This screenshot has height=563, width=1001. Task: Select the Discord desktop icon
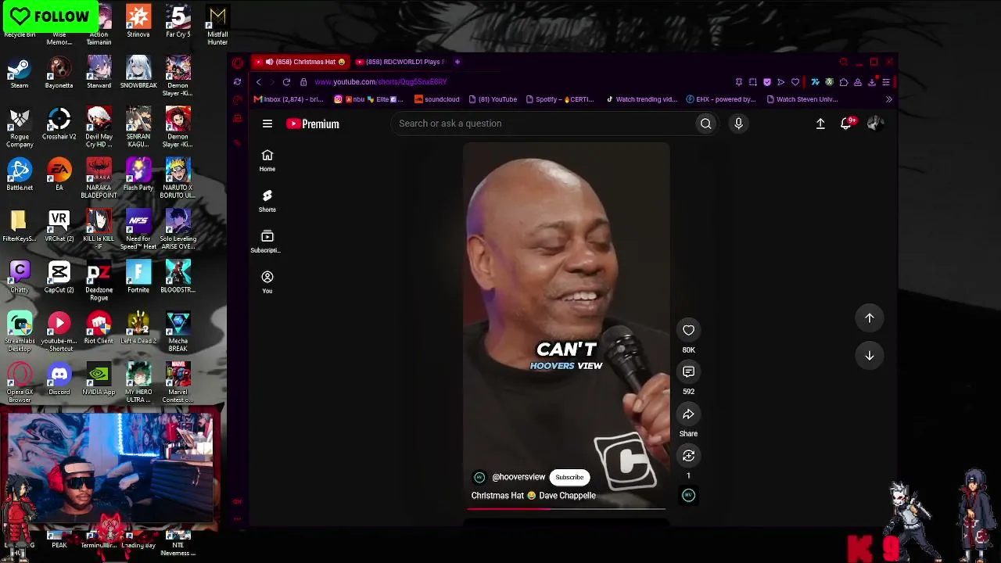59,380
